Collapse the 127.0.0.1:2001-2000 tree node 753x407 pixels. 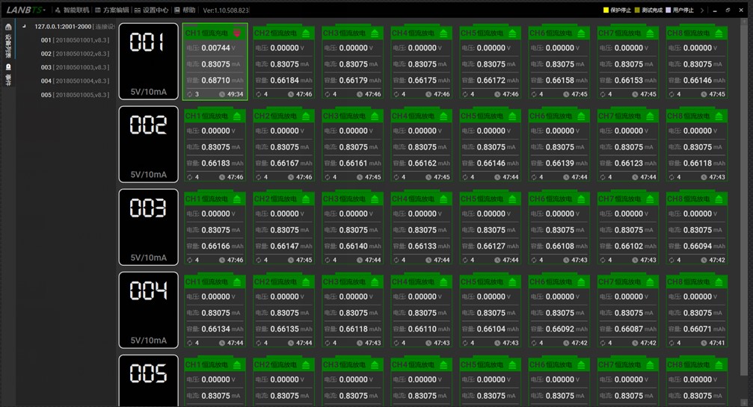pyautogui.click(x=24, y=26)
